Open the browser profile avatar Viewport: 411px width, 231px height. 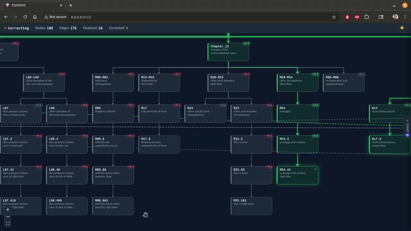click(x=396, y=17)
